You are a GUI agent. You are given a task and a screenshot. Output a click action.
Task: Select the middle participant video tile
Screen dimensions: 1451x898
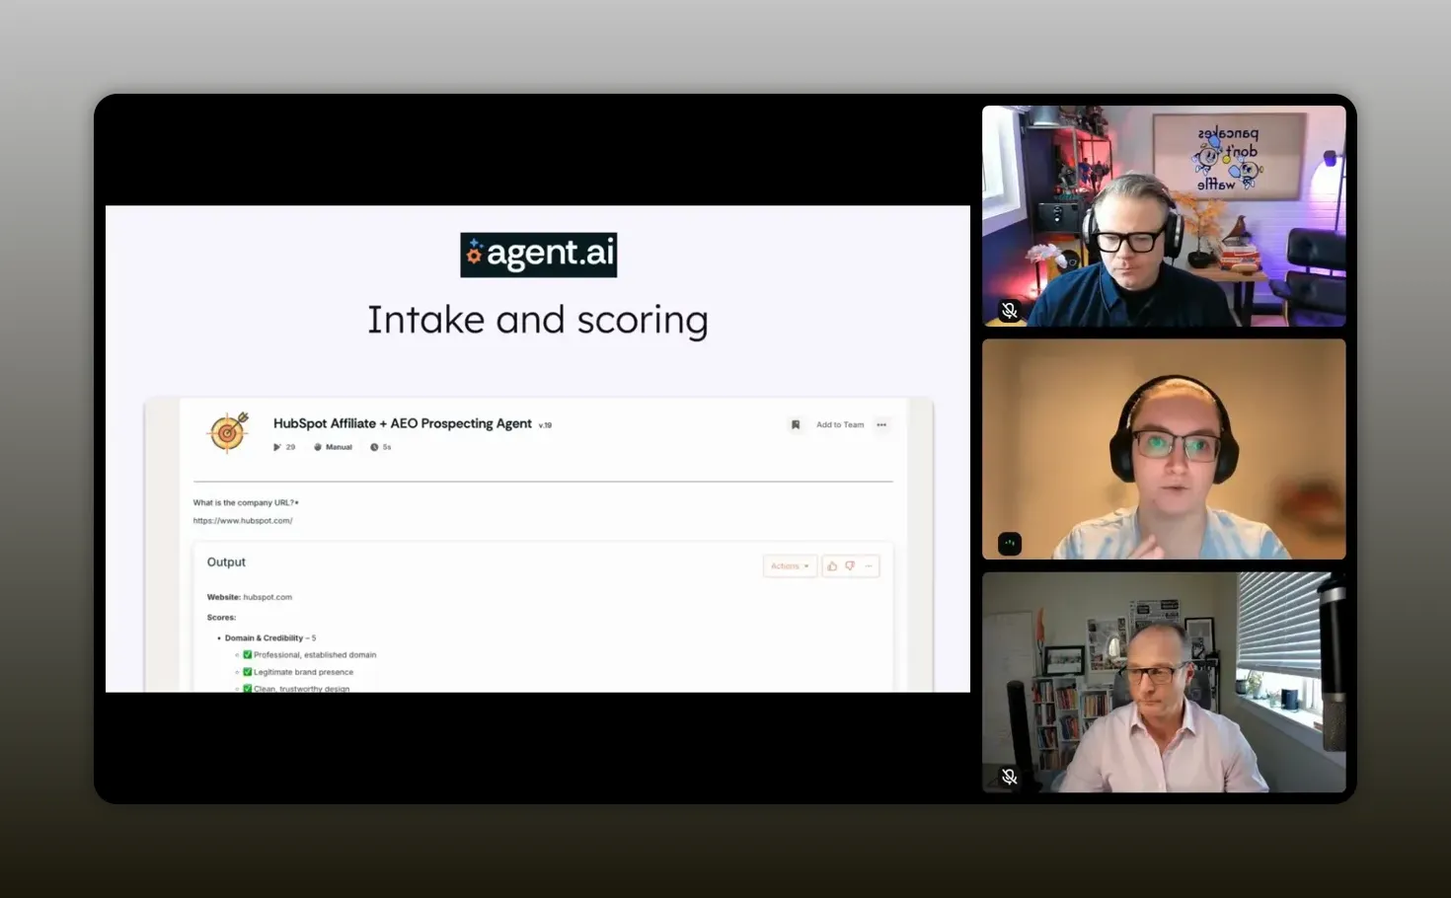[x=1164, y=449]
